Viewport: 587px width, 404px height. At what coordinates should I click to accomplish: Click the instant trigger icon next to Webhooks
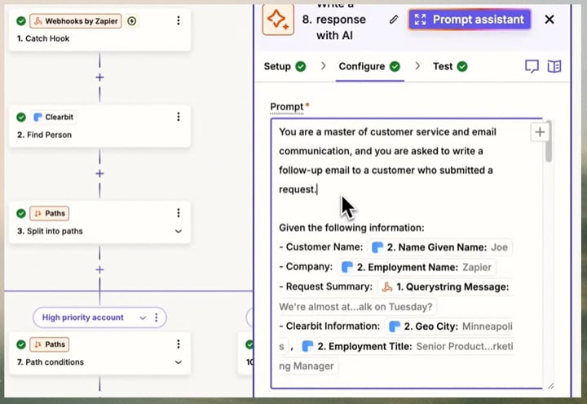click(132, 21)
